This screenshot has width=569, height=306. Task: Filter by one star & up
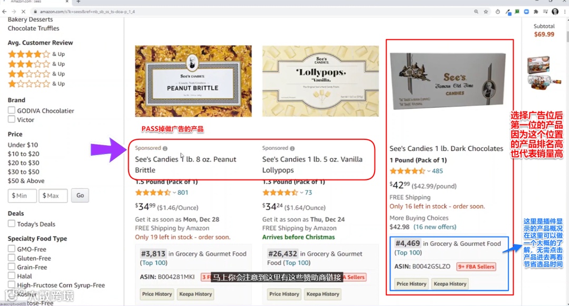36,83
